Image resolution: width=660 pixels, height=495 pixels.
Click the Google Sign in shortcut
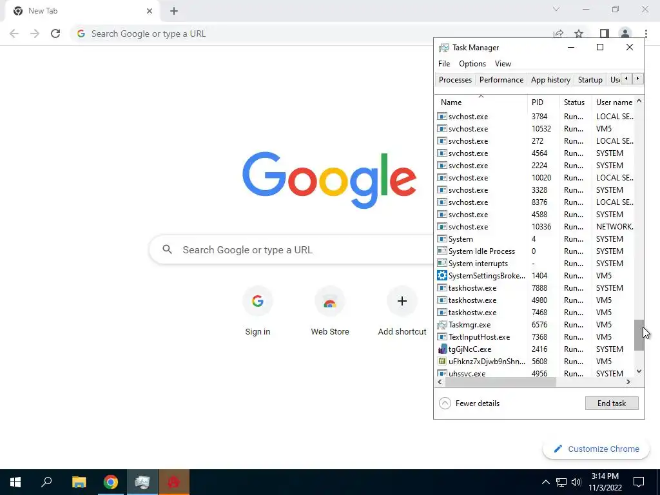click(258, 311)
